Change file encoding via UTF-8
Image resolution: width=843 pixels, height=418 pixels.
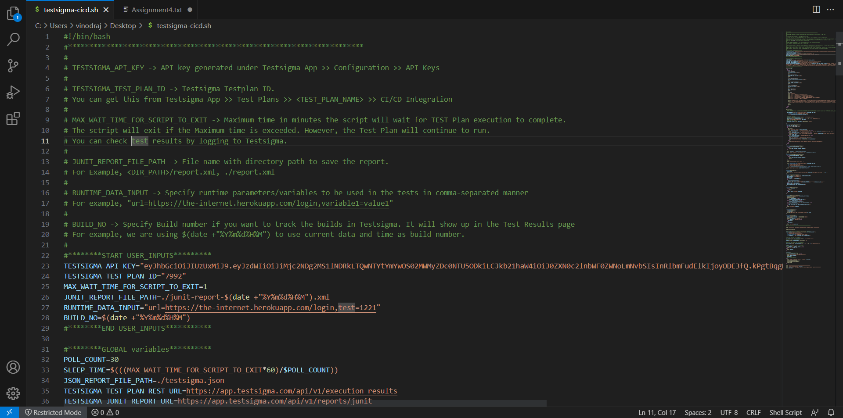pyautogui.click(x=729, y=412)
